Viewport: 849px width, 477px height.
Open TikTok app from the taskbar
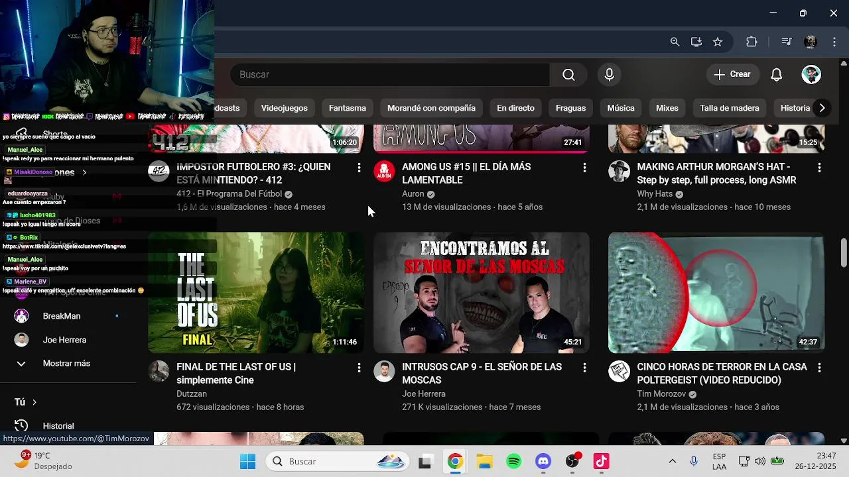[601, 461]
